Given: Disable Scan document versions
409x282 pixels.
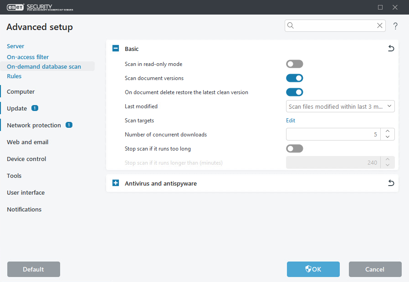Looking at the screenshot, I should [294, 78].
